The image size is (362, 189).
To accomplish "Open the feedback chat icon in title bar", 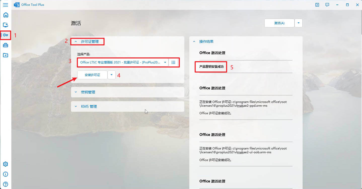I will tap(327, 5).
